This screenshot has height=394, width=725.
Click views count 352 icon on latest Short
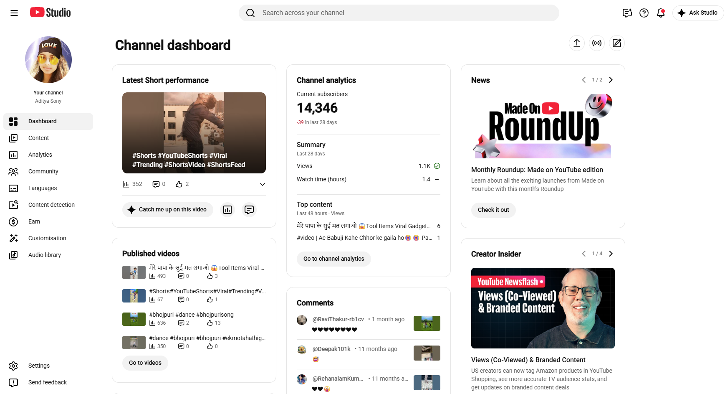click(126, 184)
